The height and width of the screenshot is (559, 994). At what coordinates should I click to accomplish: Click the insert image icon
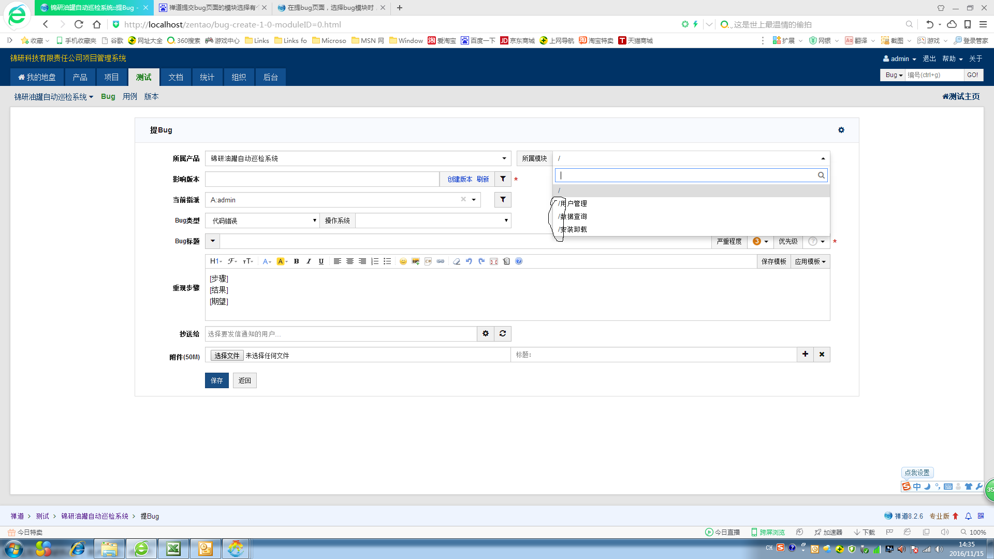pyautogui.click(x=415, y=261)
